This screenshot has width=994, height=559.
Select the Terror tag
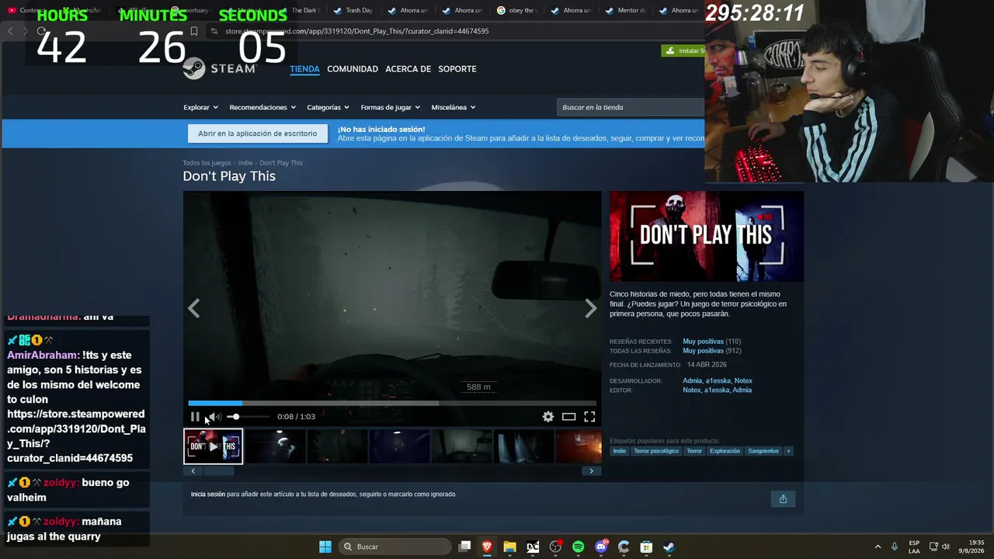[x=694, y=451]
